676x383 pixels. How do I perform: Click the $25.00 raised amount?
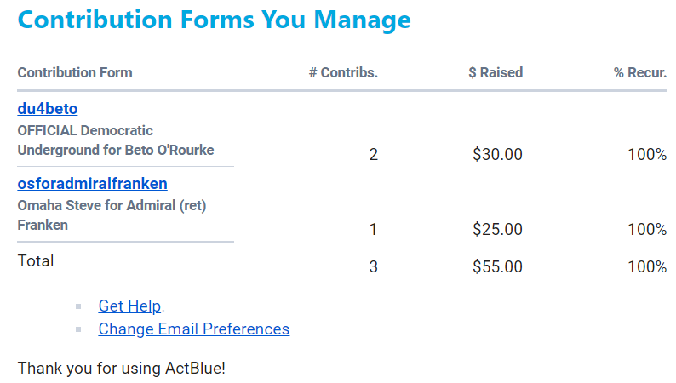click(497, 230)
